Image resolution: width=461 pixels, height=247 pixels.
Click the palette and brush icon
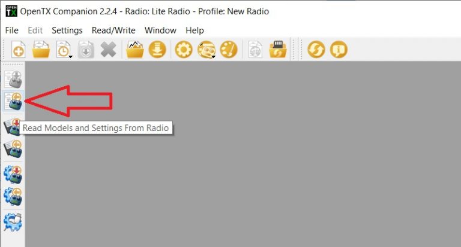tap(229, 50)
